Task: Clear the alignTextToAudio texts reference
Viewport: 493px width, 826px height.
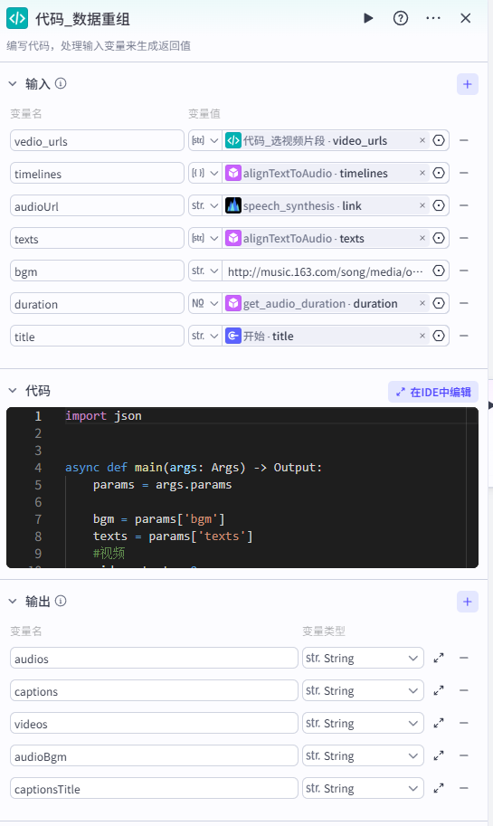Action: pos(422,238)
